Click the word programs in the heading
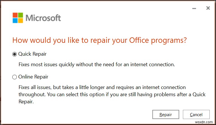The height and width of the screenshot is (125, 216). pos(168,40)
